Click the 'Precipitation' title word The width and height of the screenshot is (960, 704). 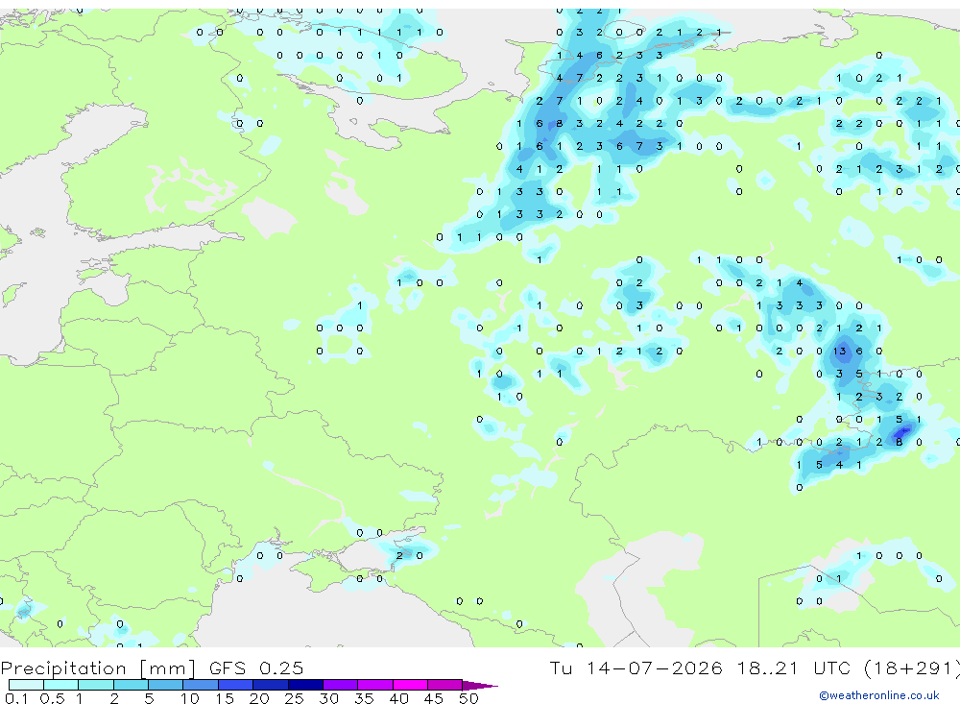(63, 668)
